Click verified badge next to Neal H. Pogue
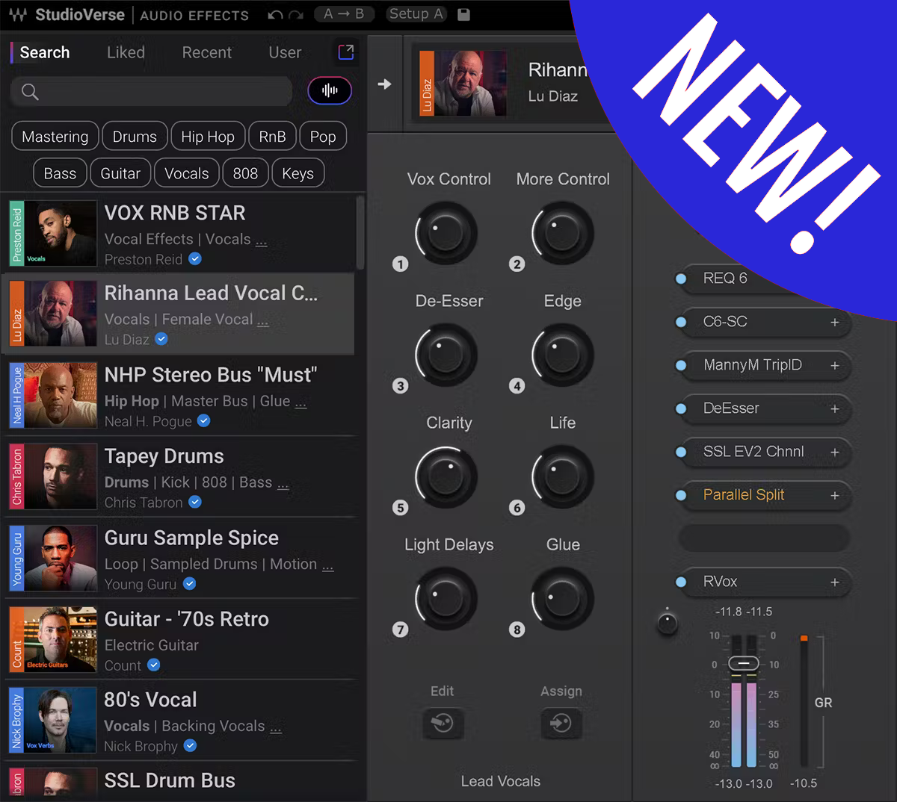 [203, 421]
